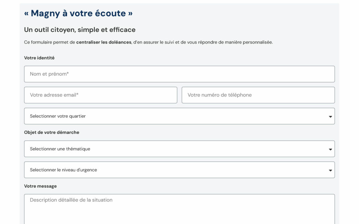Click the 'Nom et prénom' field
The width and height of the screenshot is (359, 224).
[180, 74]
